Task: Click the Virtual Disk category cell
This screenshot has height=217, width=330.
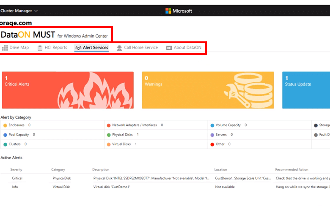Action: point(61,187)
